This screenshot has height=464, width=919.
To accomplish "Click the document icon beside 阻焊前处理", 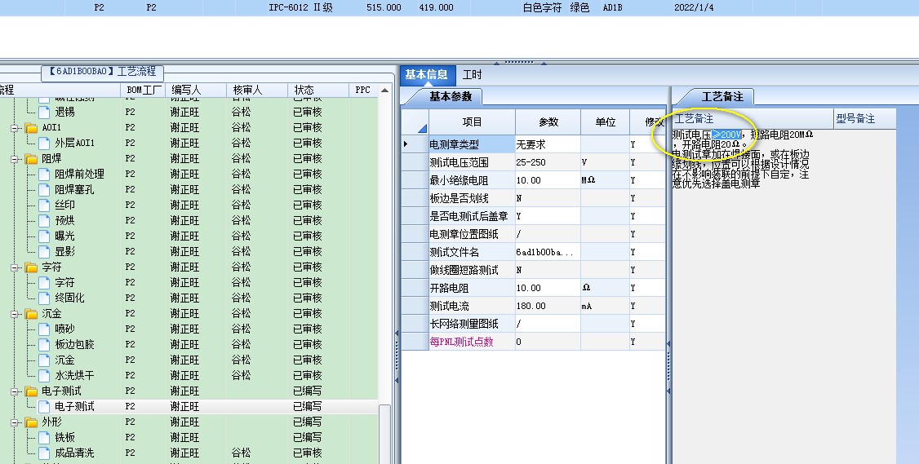I will click(x=45, y=174).
